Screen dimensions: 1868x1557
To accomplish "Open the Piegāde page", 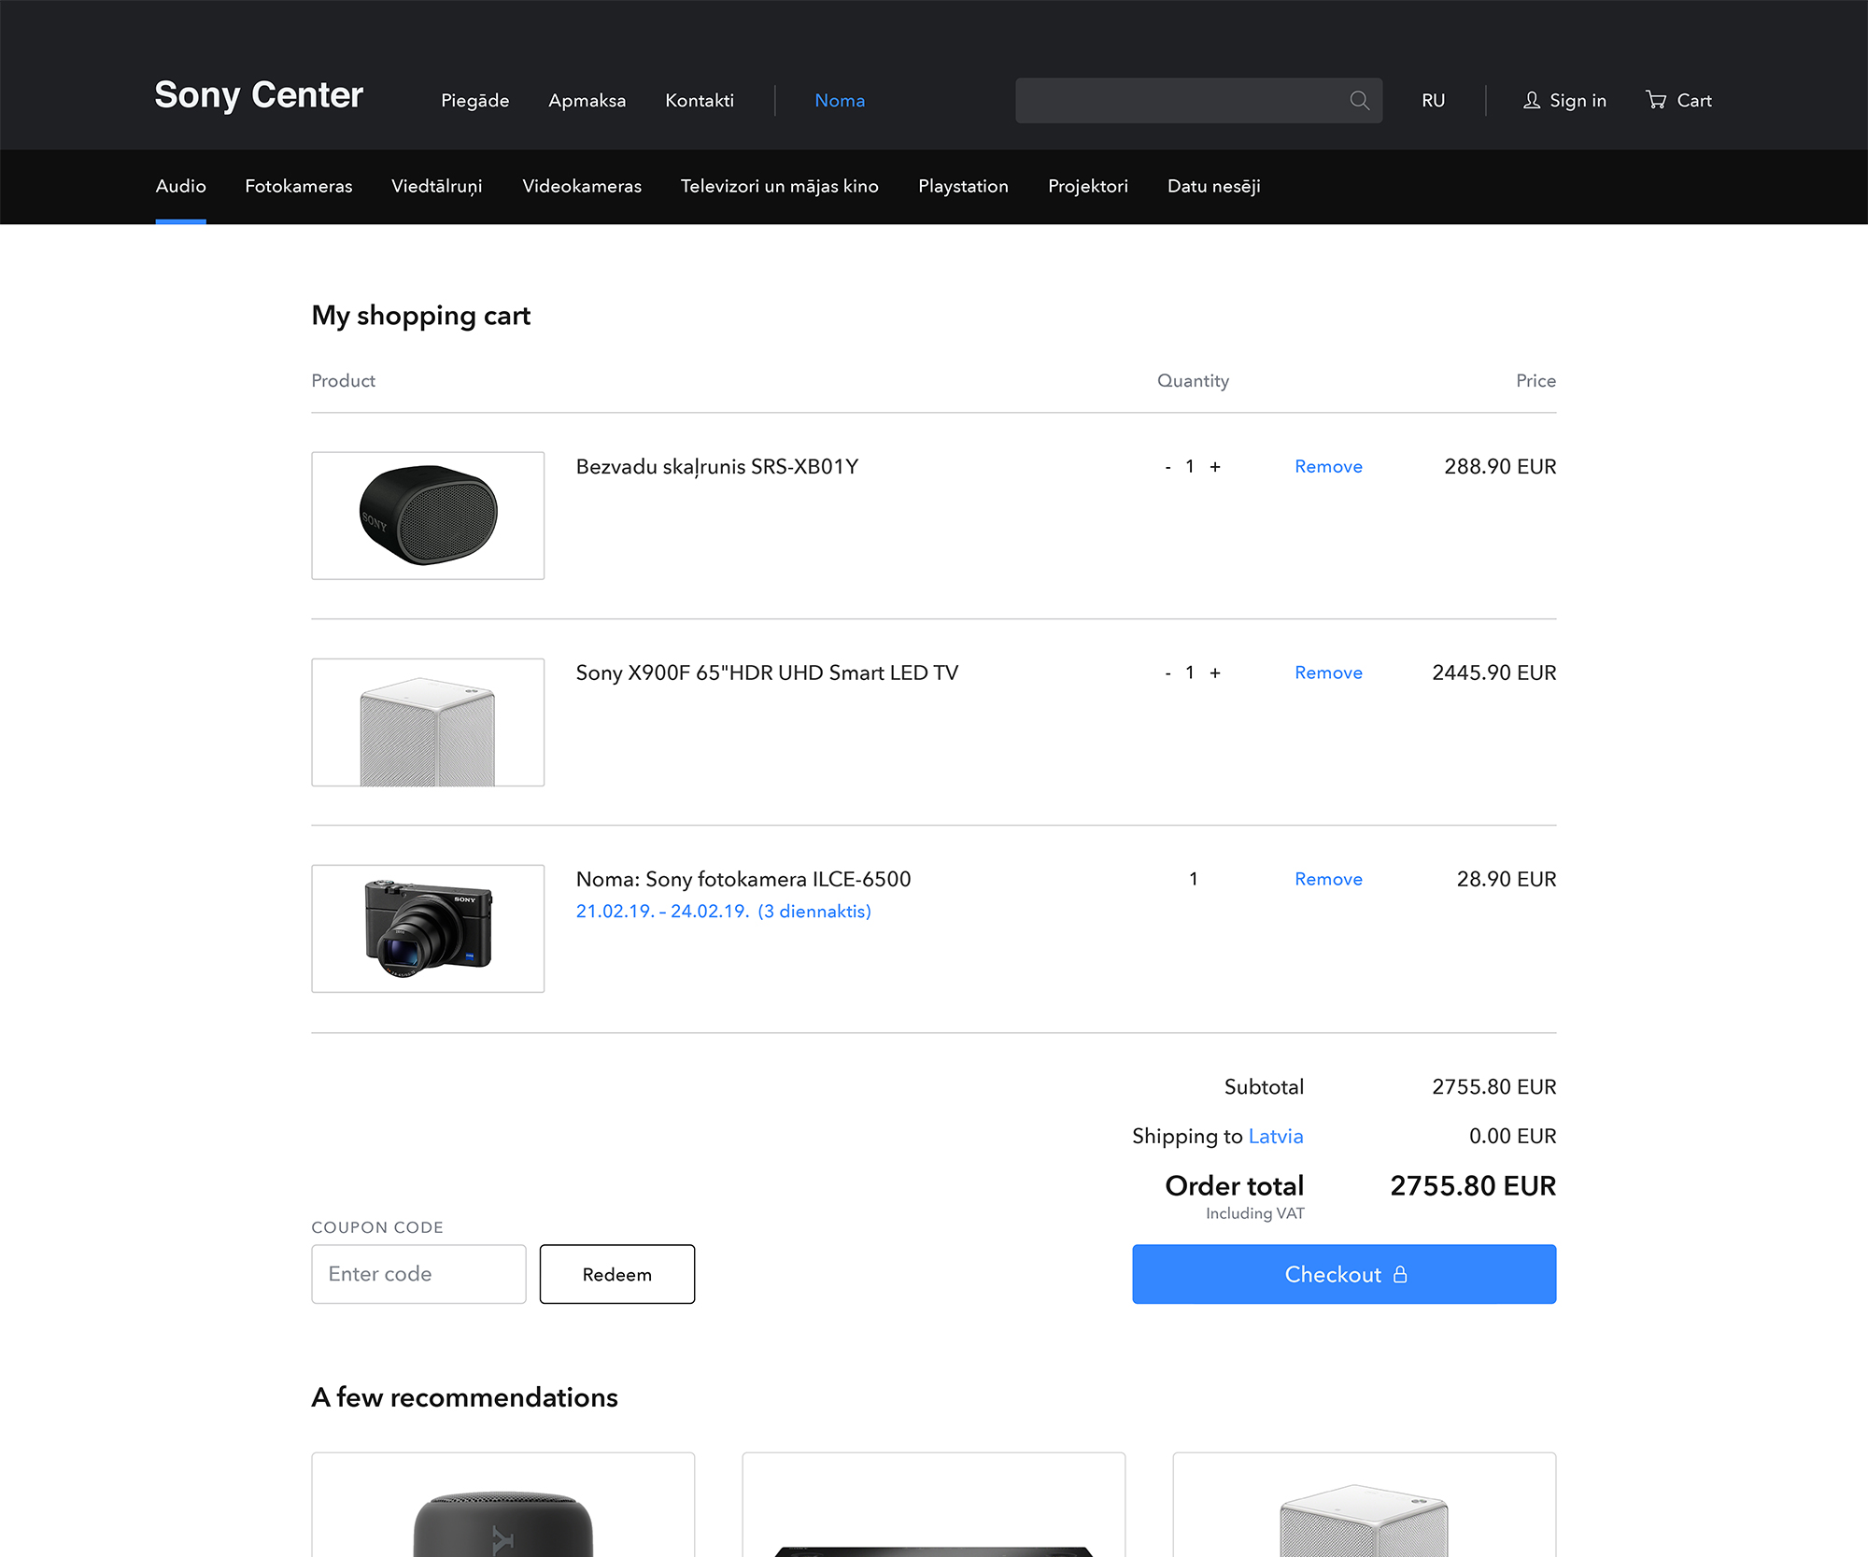I will click(x=475, y=100).
